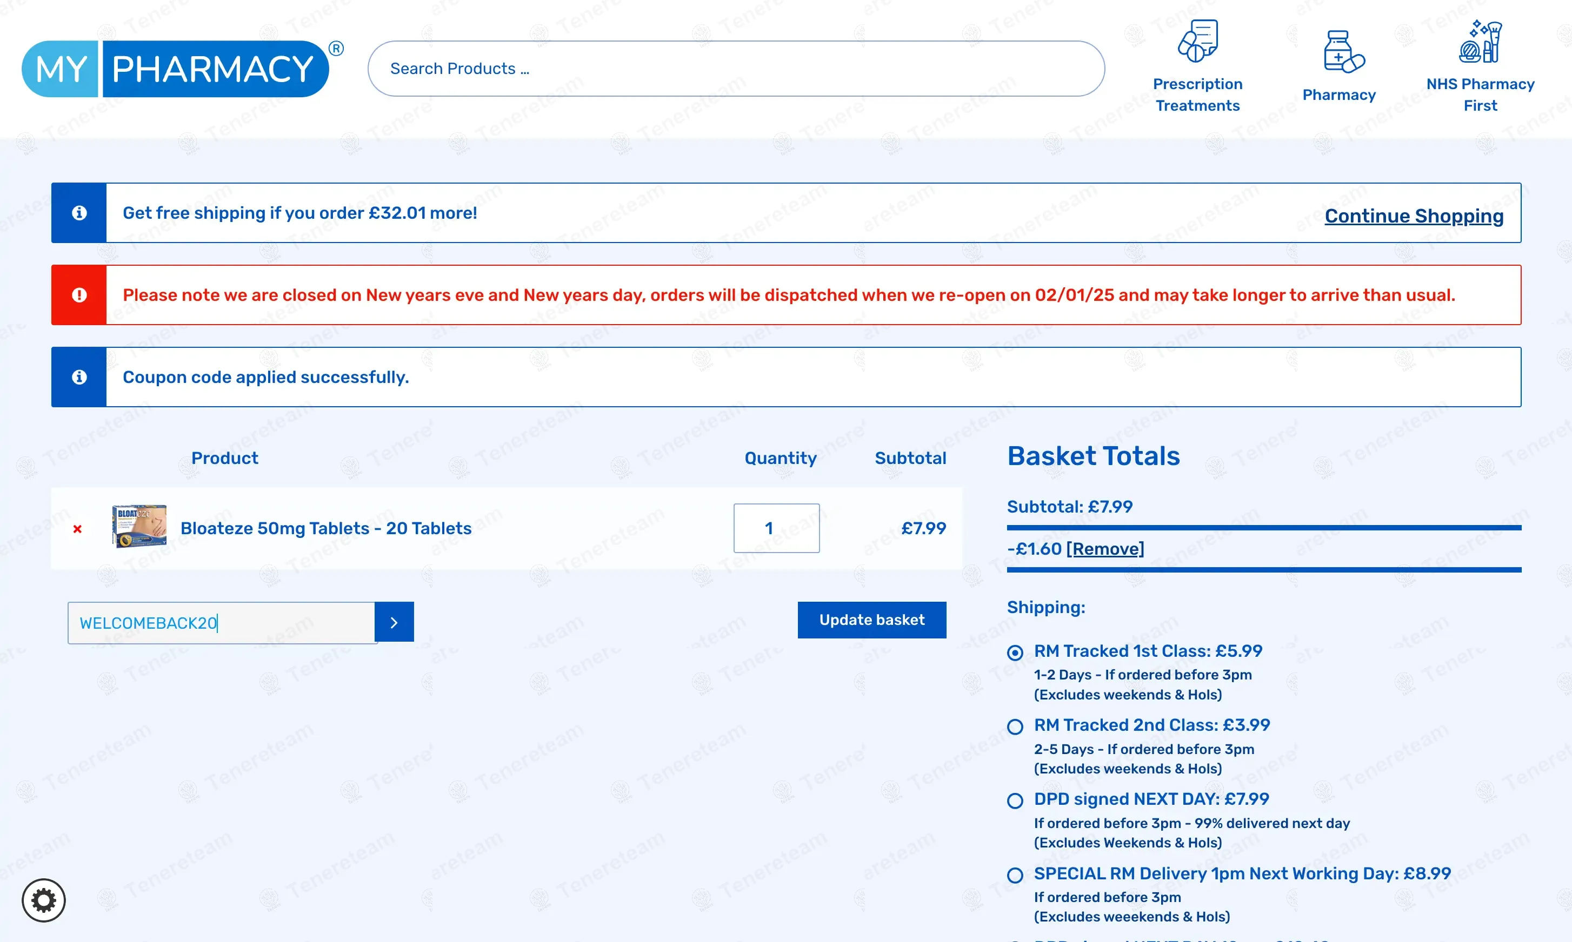The width and height of the screenshot is (1572, 942).
Task: Click the Bloateze quantity box
Action: pyautogui.click(x=776, y=528)
